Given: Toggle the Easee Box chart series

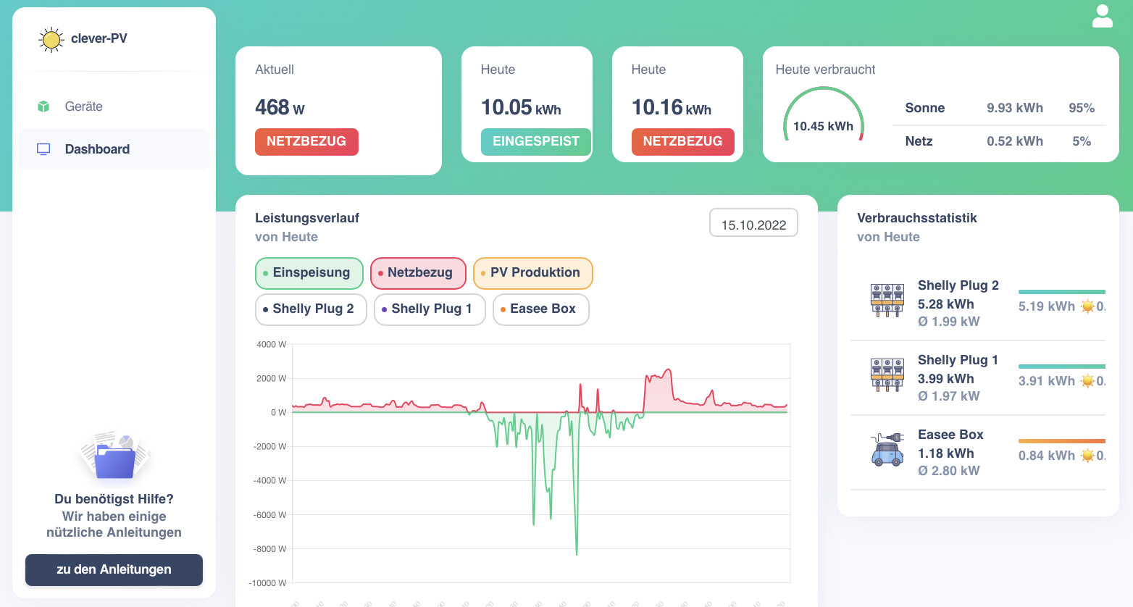Looking at the screenshot, I should point(541,309).
